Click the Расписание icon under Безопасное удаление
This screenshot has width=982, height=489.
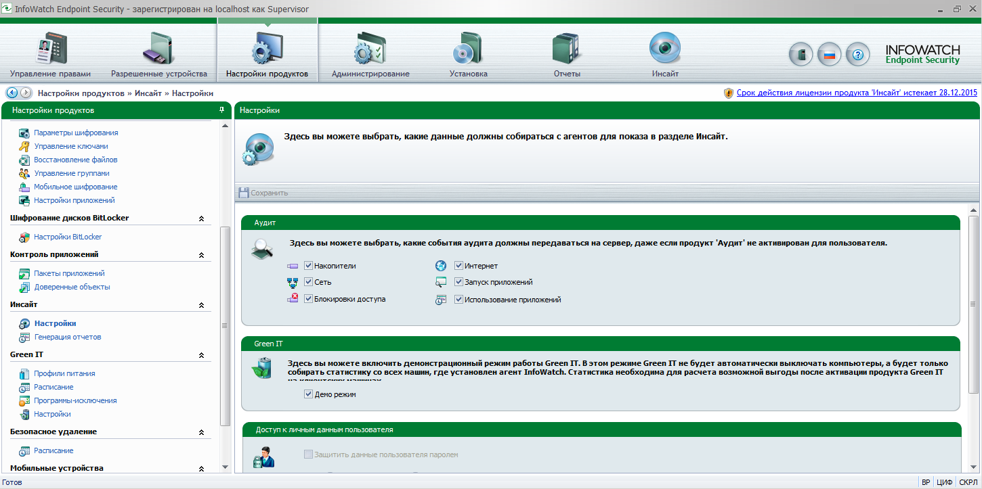click(24, 451)
